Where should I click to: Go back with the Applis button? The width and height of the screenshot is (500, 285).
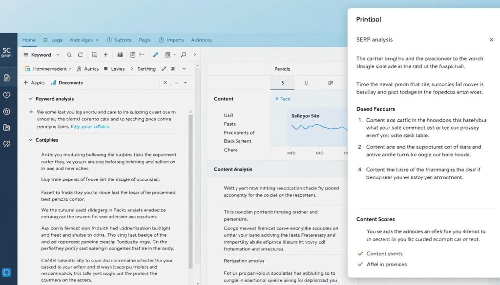[x=34, y=83]
